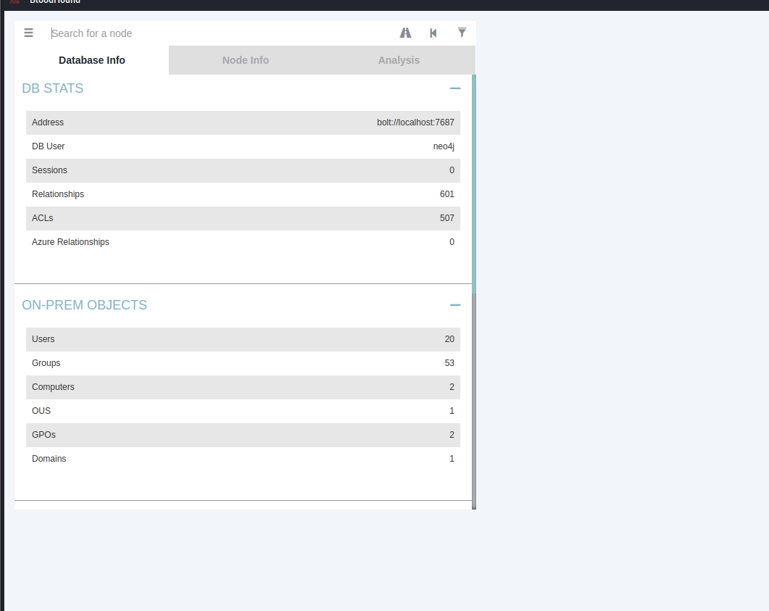Click the Sessions count value 0

[452, 170]
